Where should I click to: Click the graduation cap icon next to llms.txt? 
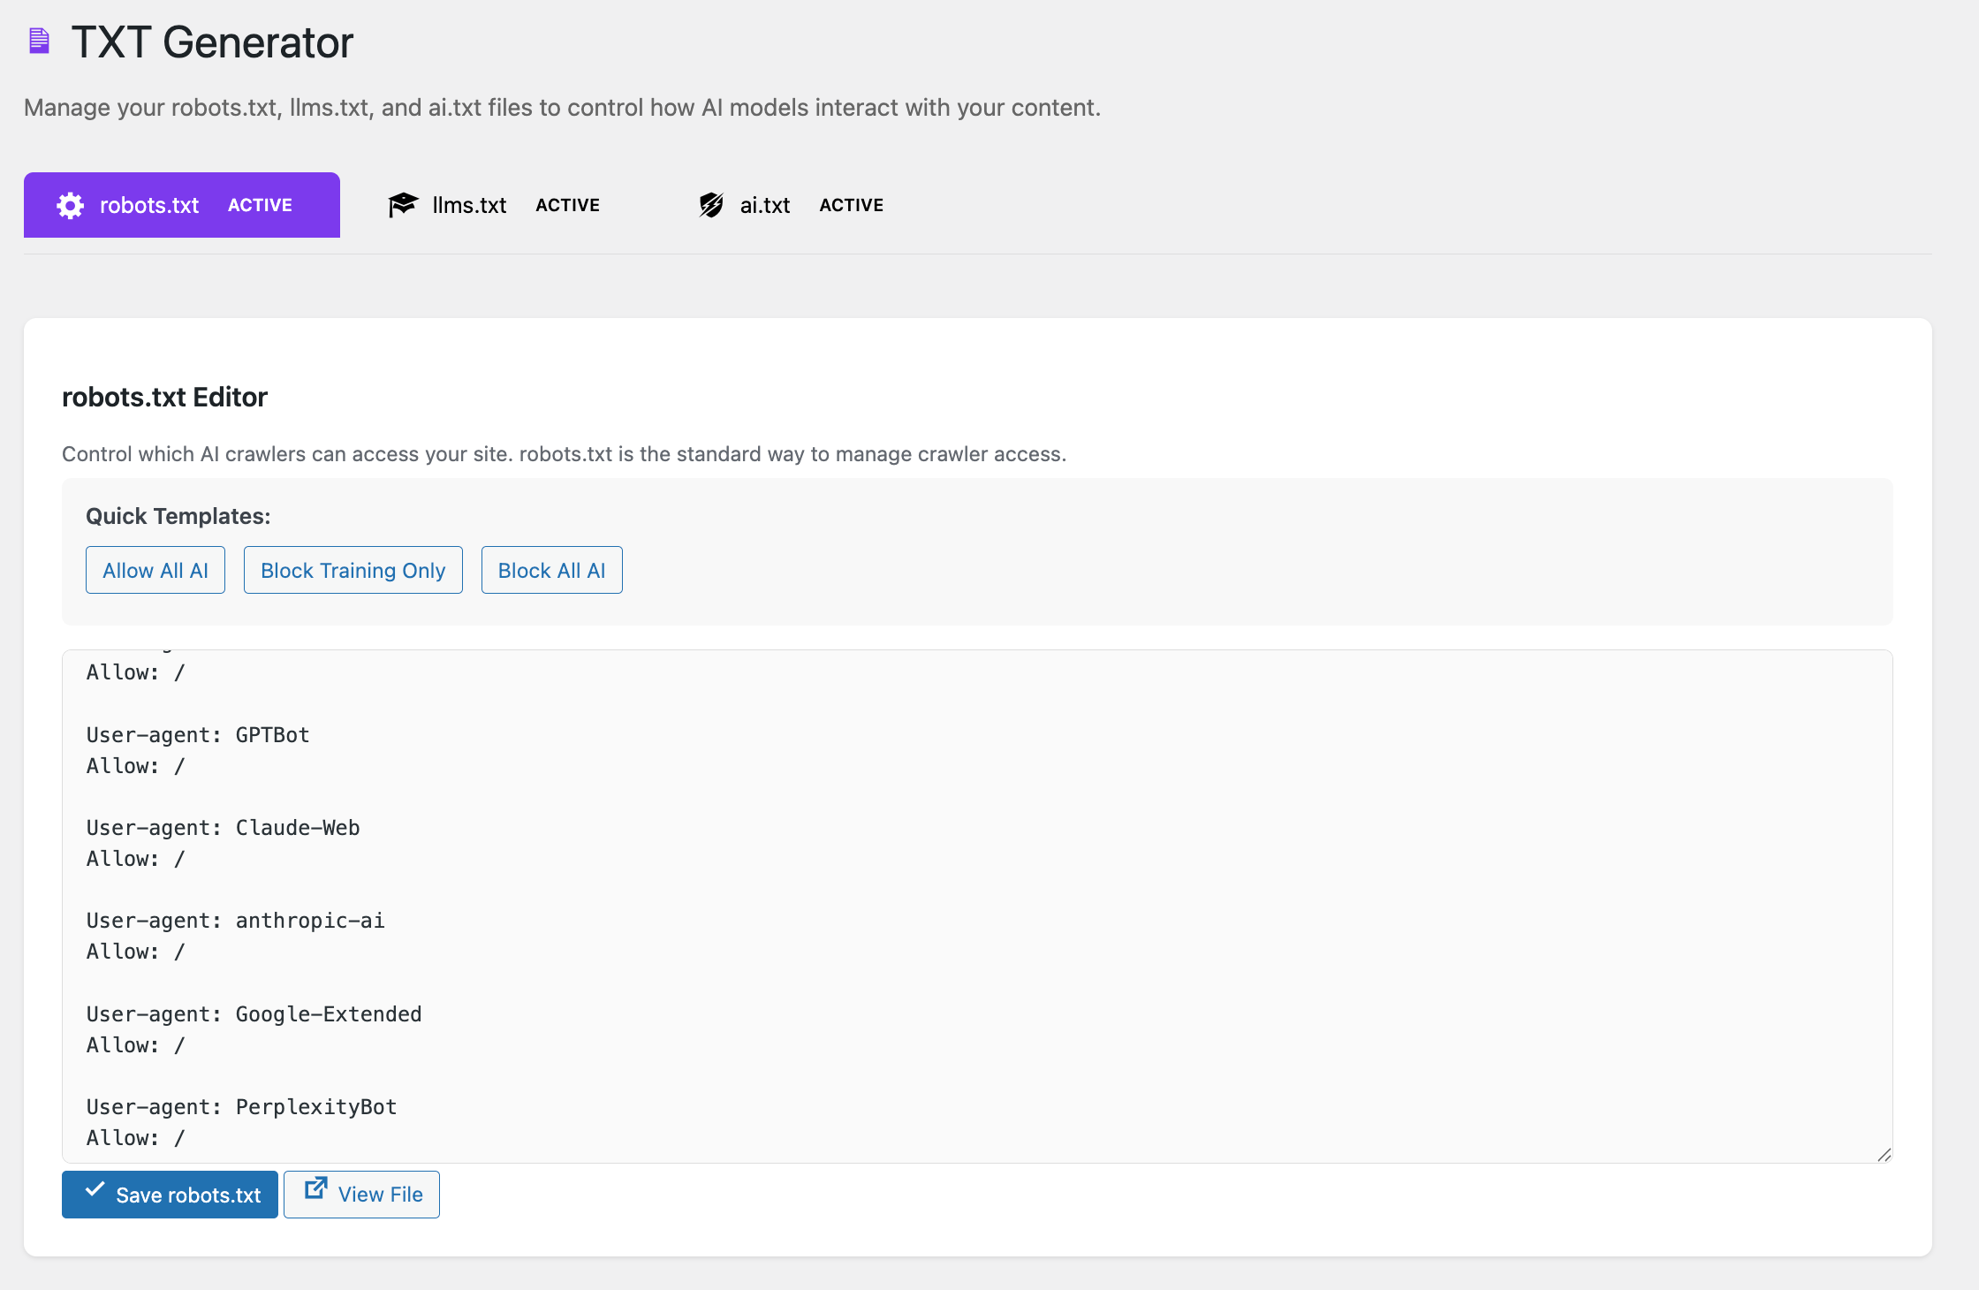[404, 204]
